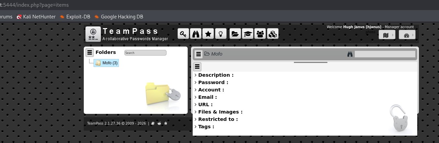The height and width of the screenshot is (143, 439).
Task: Open the documentation book icon in footer
Action: pyautogui.click(x=153, y=123)
